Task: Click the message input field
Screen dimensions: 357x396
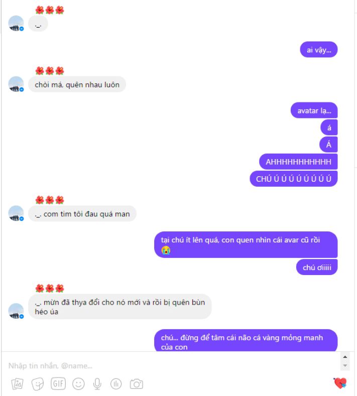Action: [x=172, y=365]
